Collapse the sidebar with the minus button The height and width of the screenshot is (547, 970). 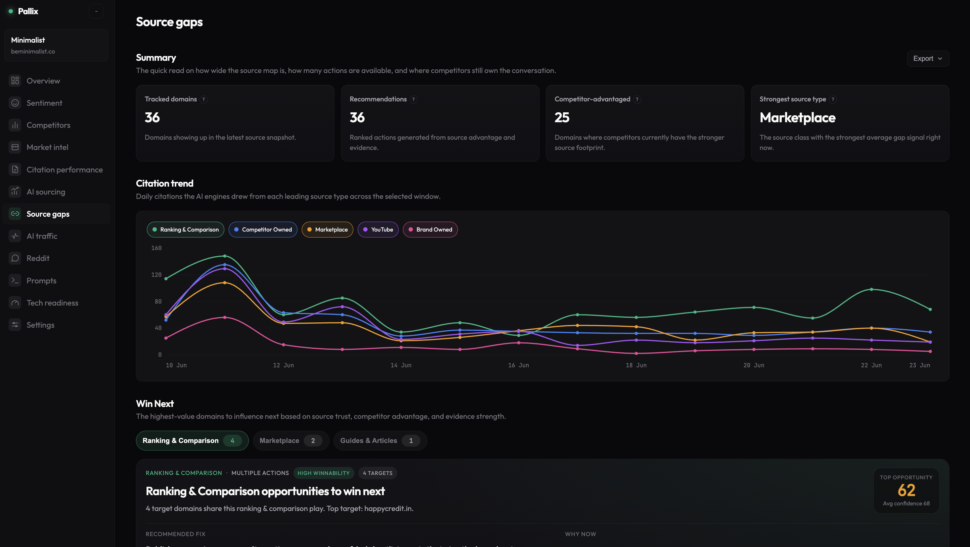click(96, 11)
